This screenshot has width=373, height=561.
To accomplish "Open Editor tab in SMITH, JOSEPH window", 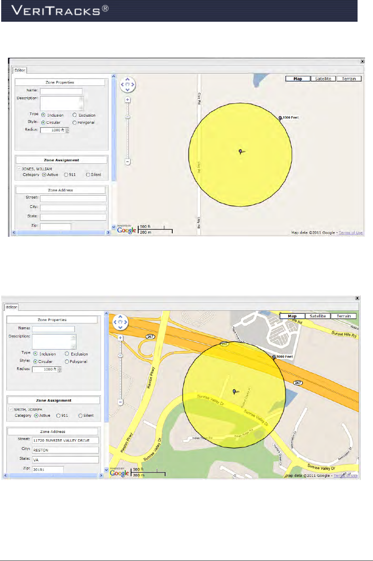I will (x=11, y=307).
